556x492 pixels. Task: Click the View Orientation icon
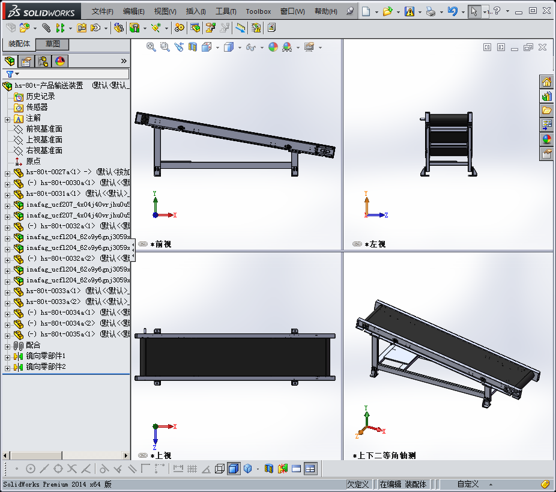[x=207, y=47]
